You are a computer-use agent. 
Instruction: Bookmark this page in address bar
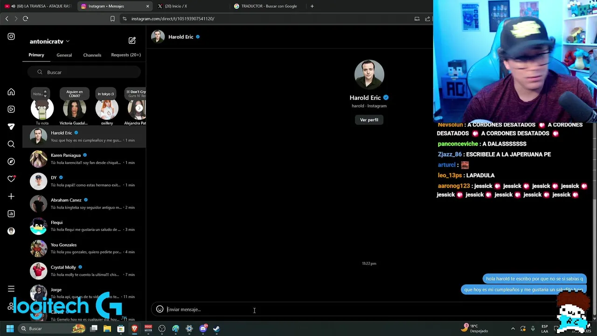coord(112,19)
